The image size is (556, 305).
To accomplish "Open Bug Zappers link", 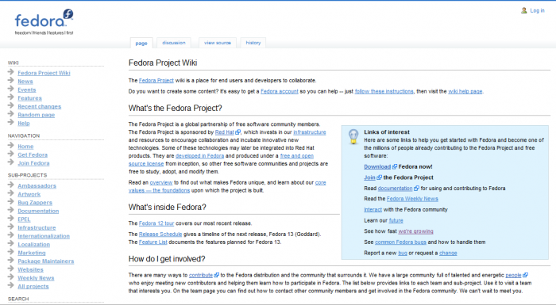I will pyautogui.click(x=35, y=202).
